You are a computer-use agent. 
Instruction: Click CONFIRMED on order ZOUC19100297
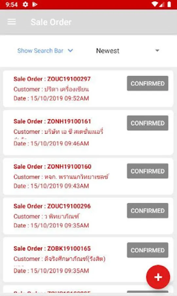(148, 84)
